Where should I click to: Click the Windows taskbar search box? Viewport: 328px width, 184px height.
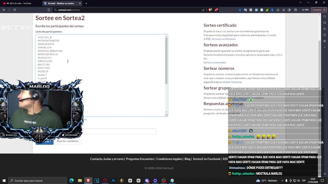point(37,181)
